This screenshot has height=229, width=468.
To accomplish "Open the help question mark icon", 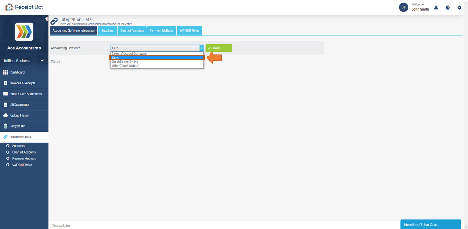I will [448, 8].
